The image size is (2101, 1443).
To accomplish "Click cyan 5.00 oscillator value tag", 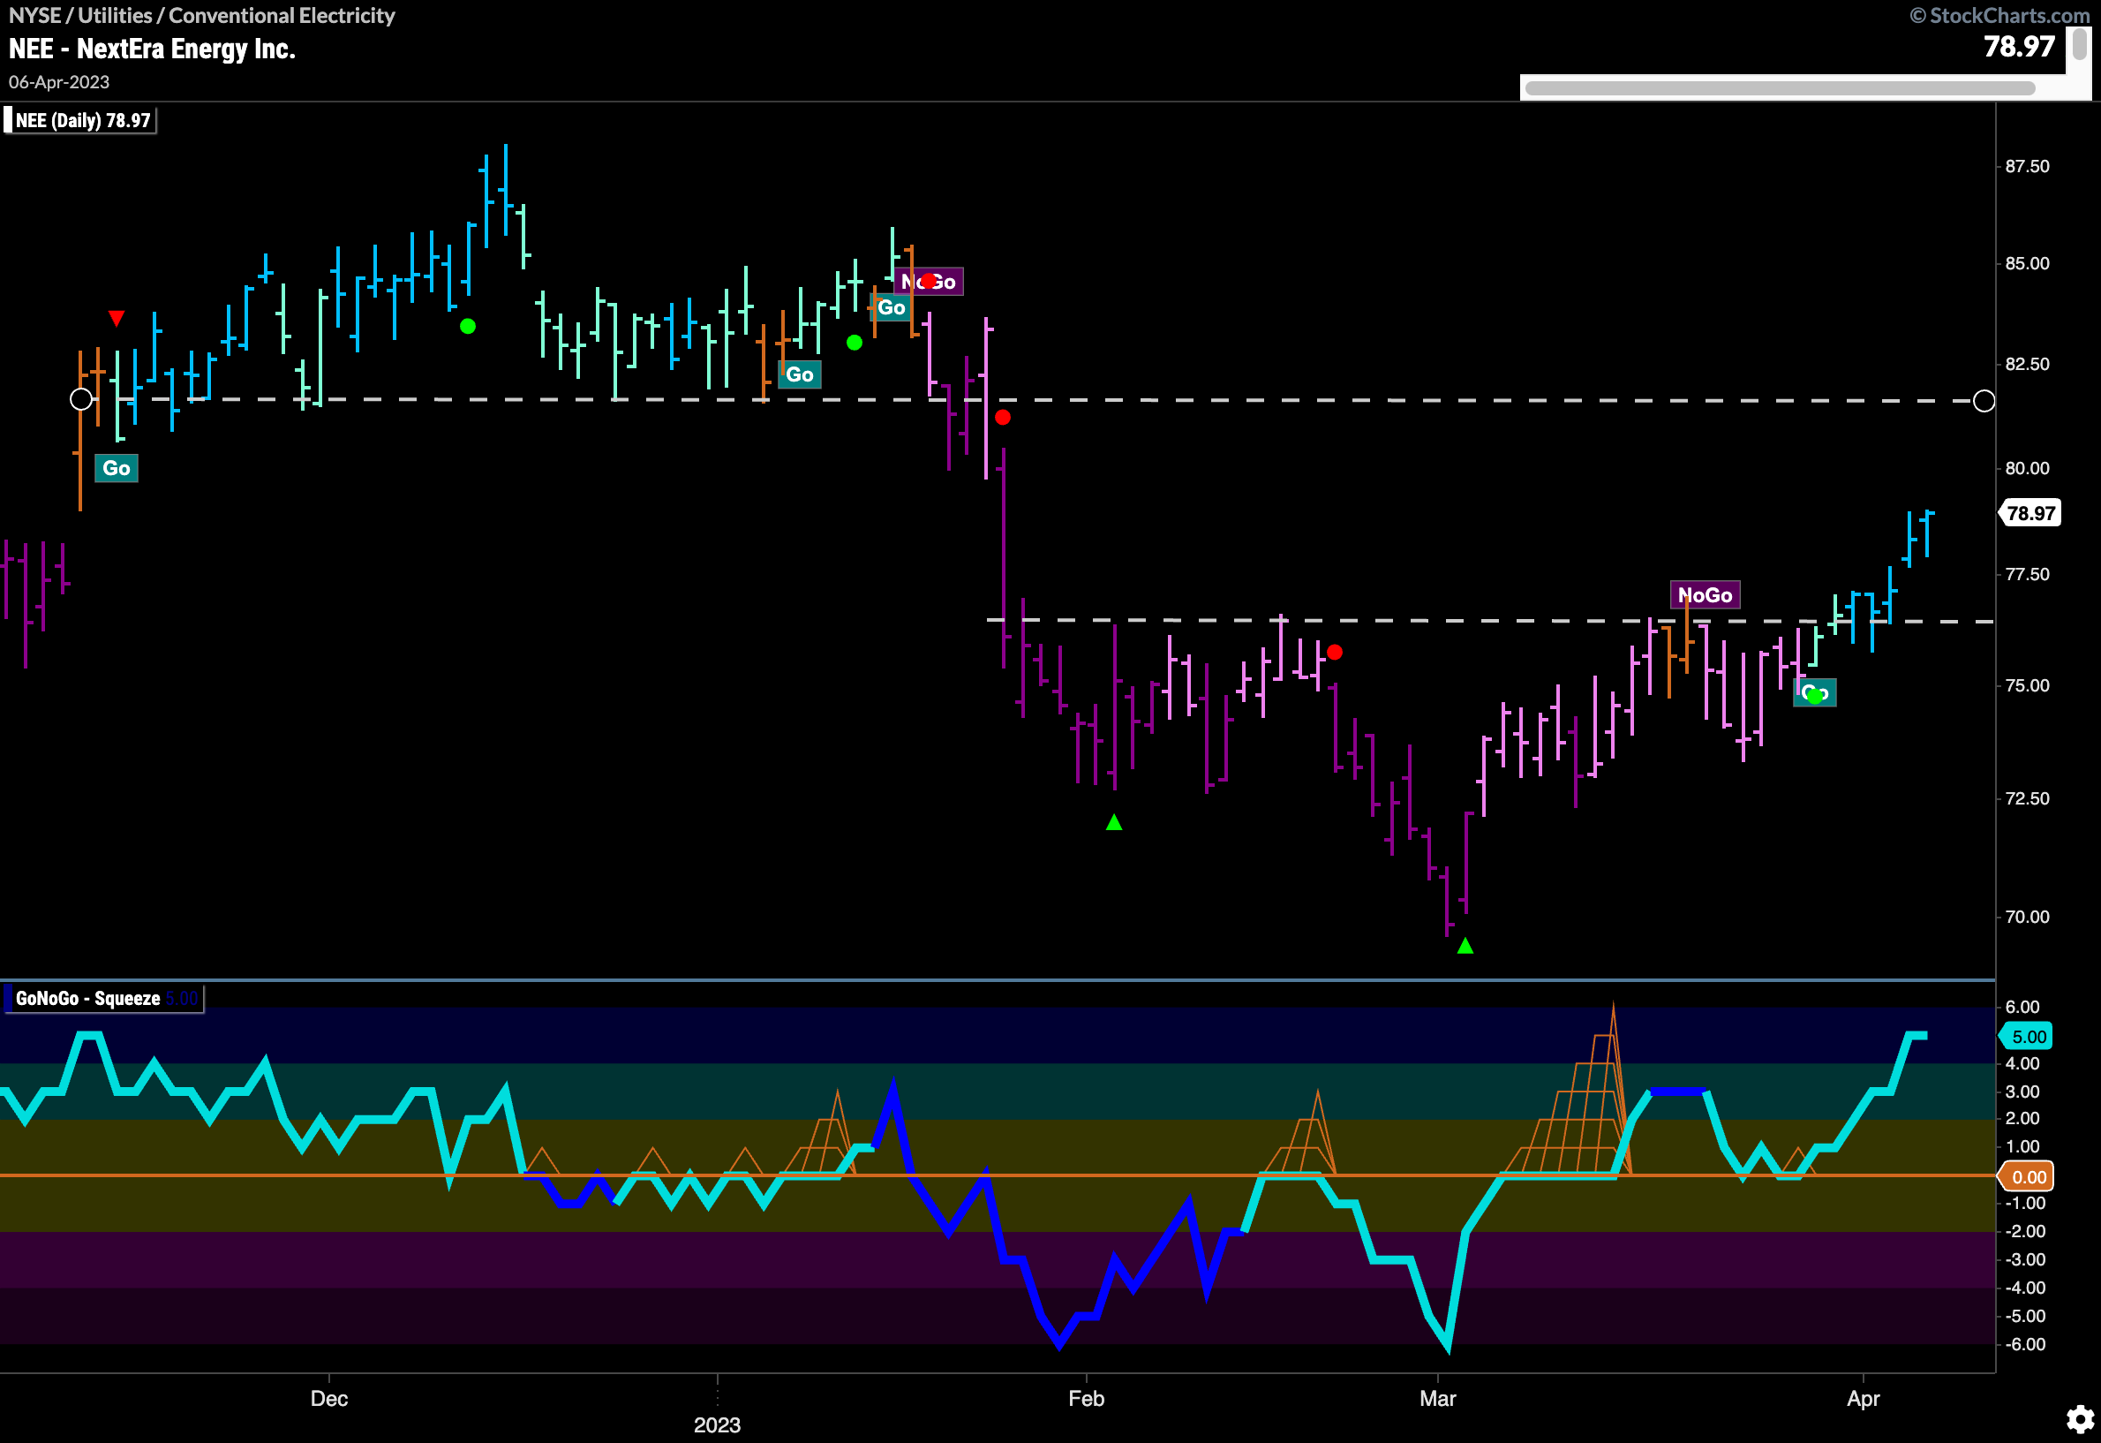I will click(2027, 1036).
